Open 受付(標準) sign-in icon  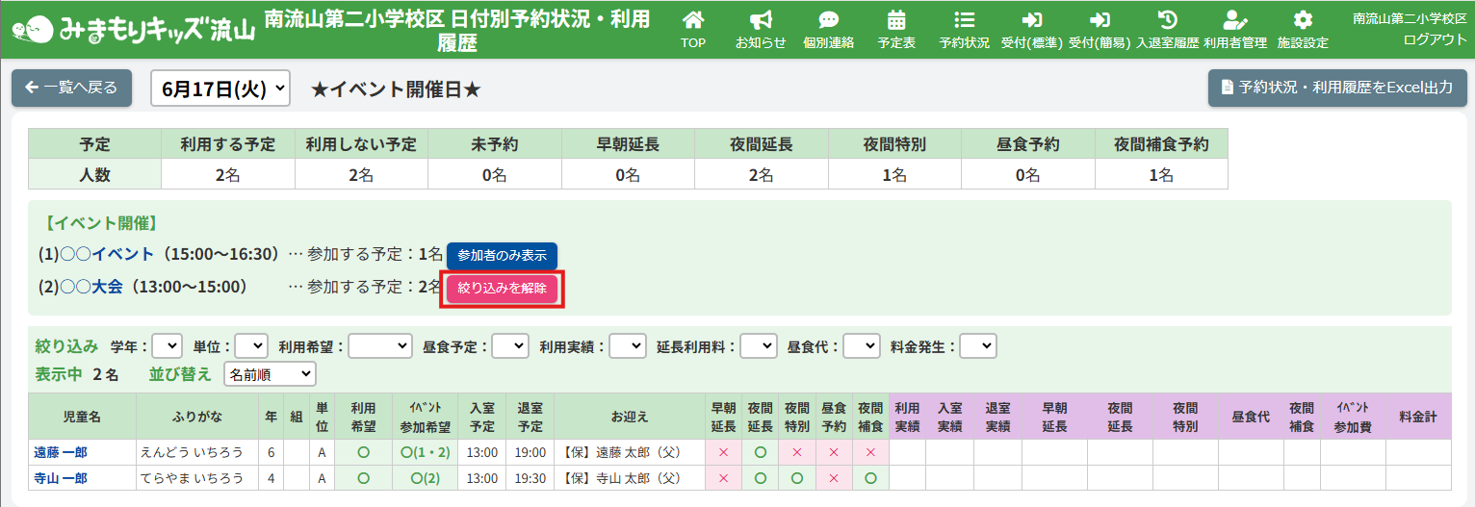[x=1032, y=20]
